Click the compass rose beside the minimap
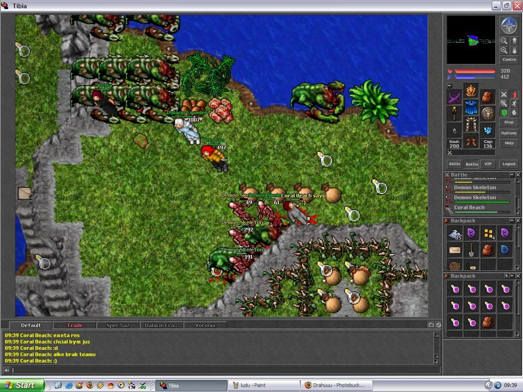 [x=508, y=26]
